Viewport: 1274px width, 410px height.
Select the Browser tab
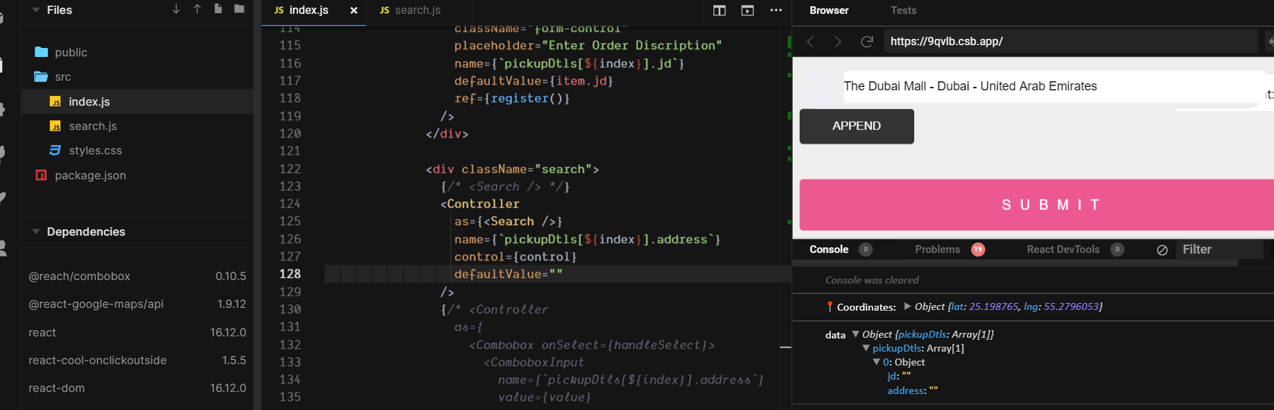[x=829, y=10]
